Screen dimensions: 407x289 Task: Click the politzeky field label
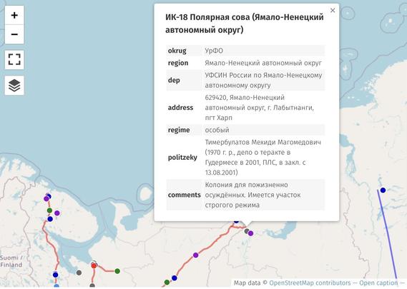[x=182, y=158]
